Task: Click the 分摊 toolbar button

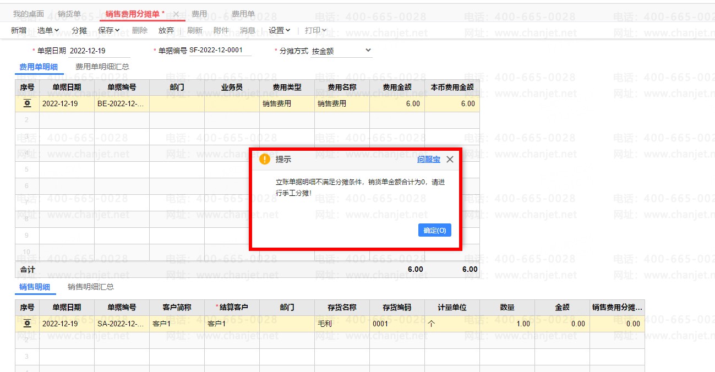Action: pos(79,30)
